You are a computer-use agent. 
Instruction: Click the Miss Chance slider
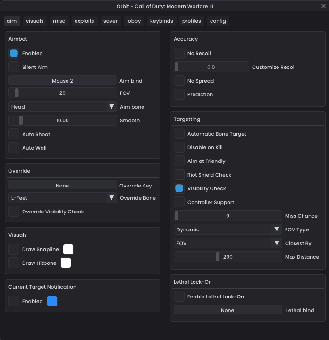click(x=228, y=216)
